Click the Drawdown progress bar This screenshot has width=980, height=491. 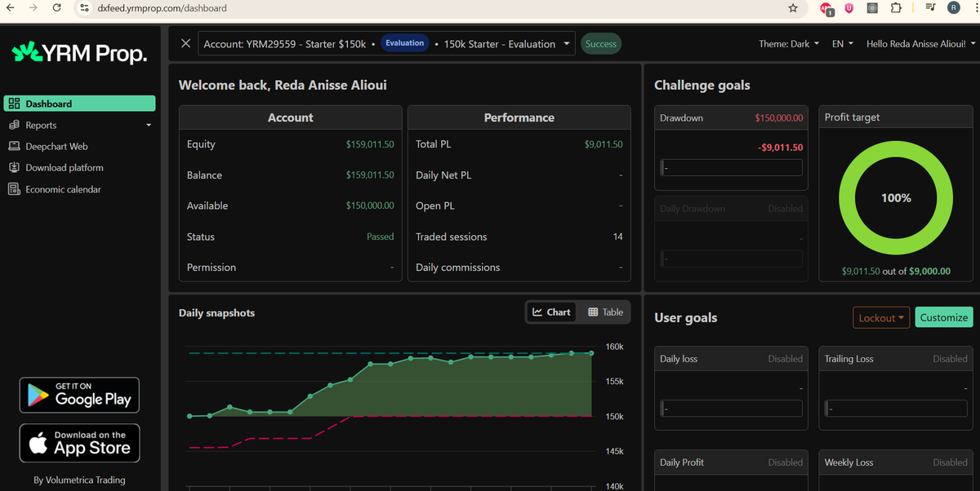731,167
